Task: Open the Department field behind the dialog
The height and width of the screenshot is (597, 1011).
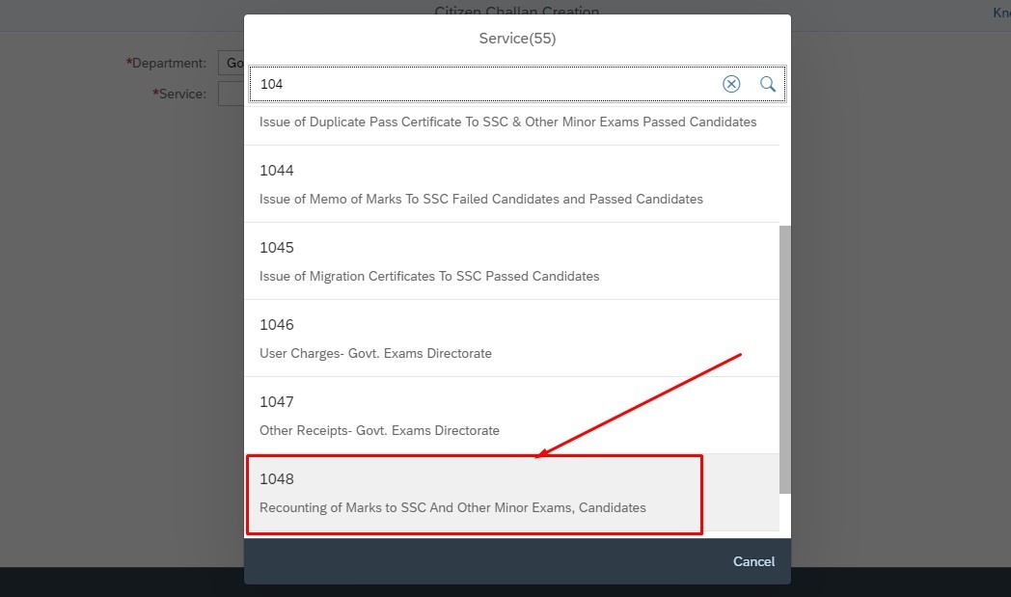Action: tap(231, 63)
